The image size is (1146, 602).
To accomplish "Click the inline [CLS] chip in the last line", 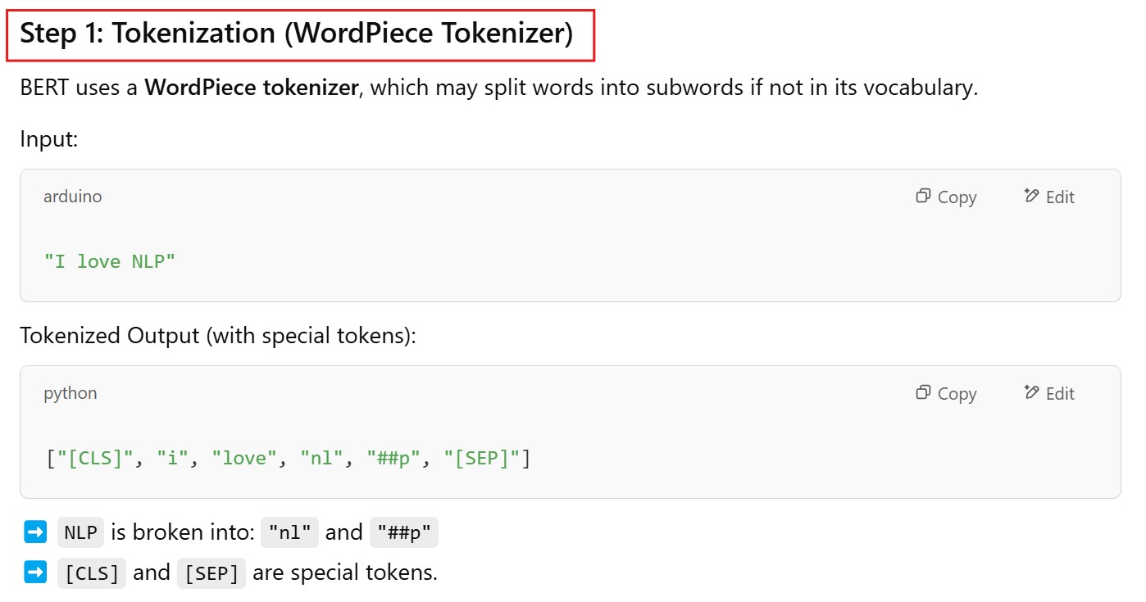I will click(92, 573).
